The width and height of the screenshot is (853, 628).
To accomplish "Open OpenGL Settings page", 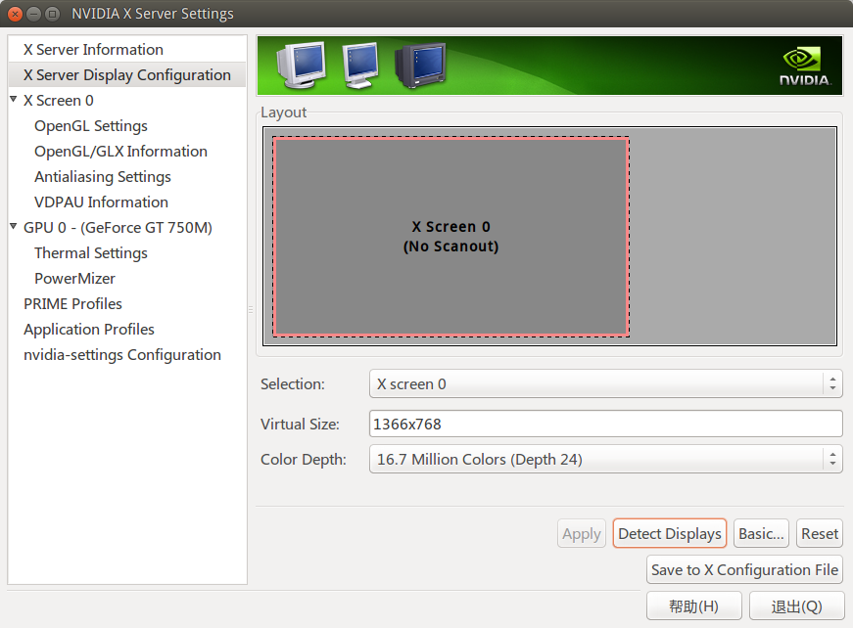I will point(91,126).
